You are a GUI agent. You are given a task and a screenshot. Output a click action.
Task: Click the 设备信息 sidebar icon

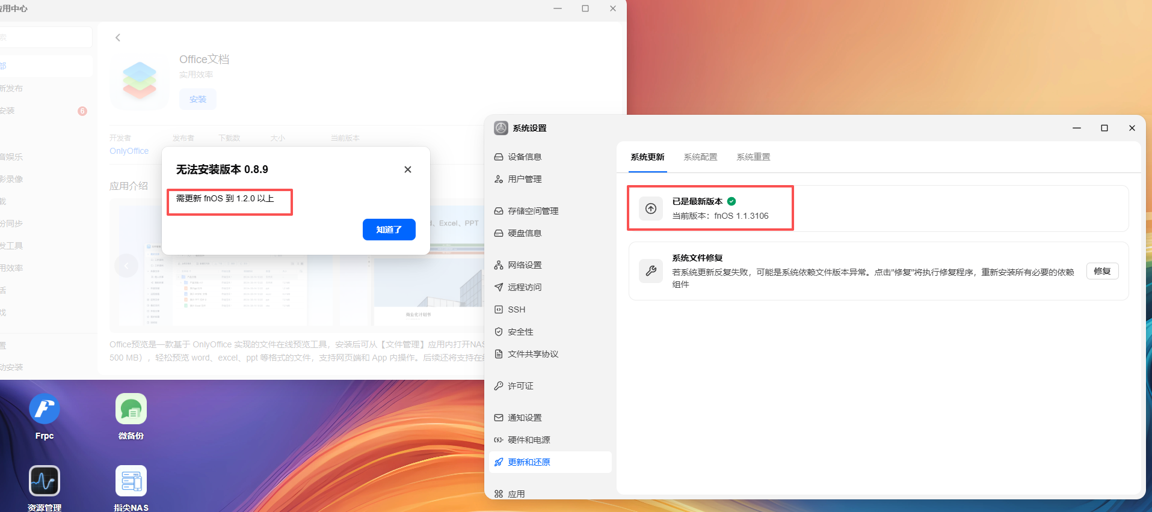[x=499, y=157]
